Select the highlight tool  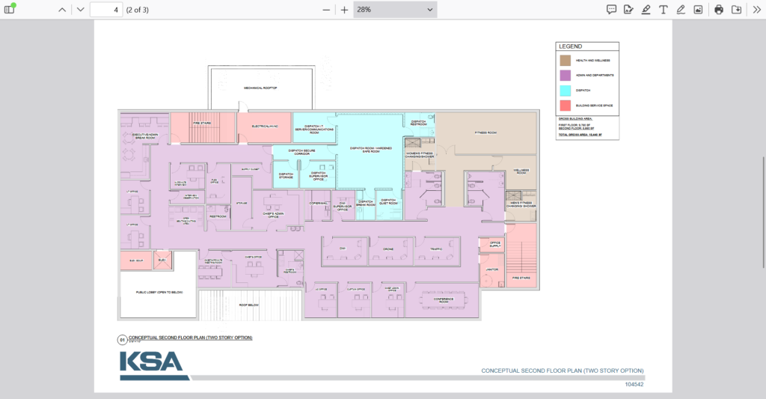pyautogui.click(x=646, y=10)
